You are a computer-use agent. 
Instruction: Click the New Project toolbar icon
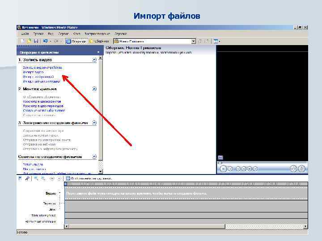point(22,41)
